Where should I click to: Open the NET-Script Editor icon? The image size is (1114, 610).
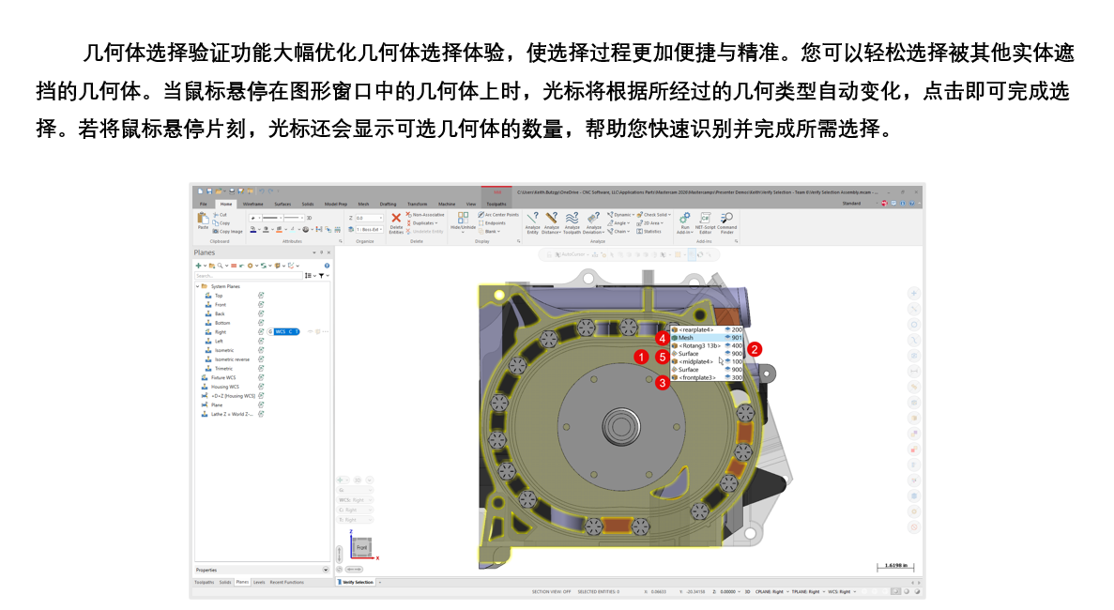pos(705,218)
